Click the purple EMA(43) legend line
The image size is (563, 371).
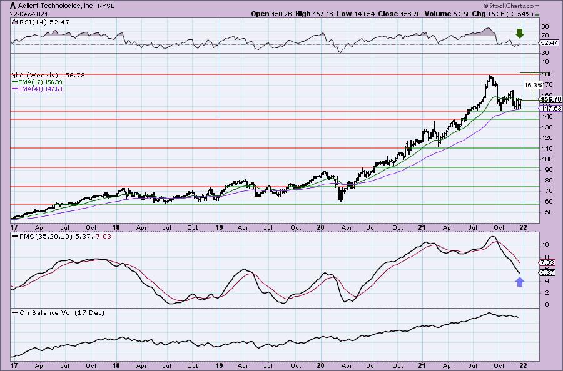[15, 89]
